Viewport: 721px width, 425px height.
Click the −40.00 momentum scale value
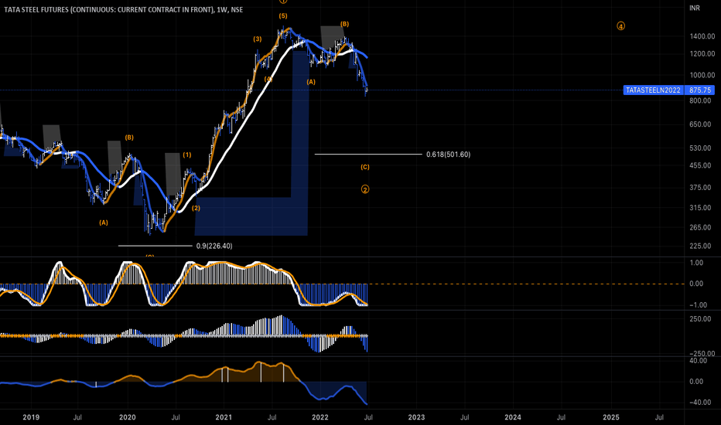(x=699, y=402)
